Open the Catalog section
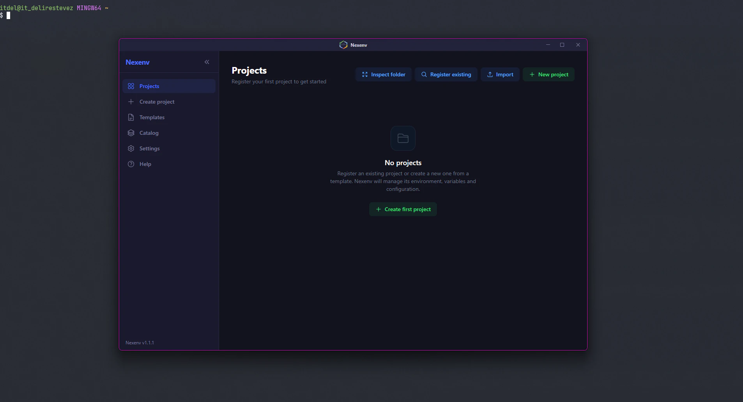743x402 pixels. pyautogui.click(x=169, y=133)
